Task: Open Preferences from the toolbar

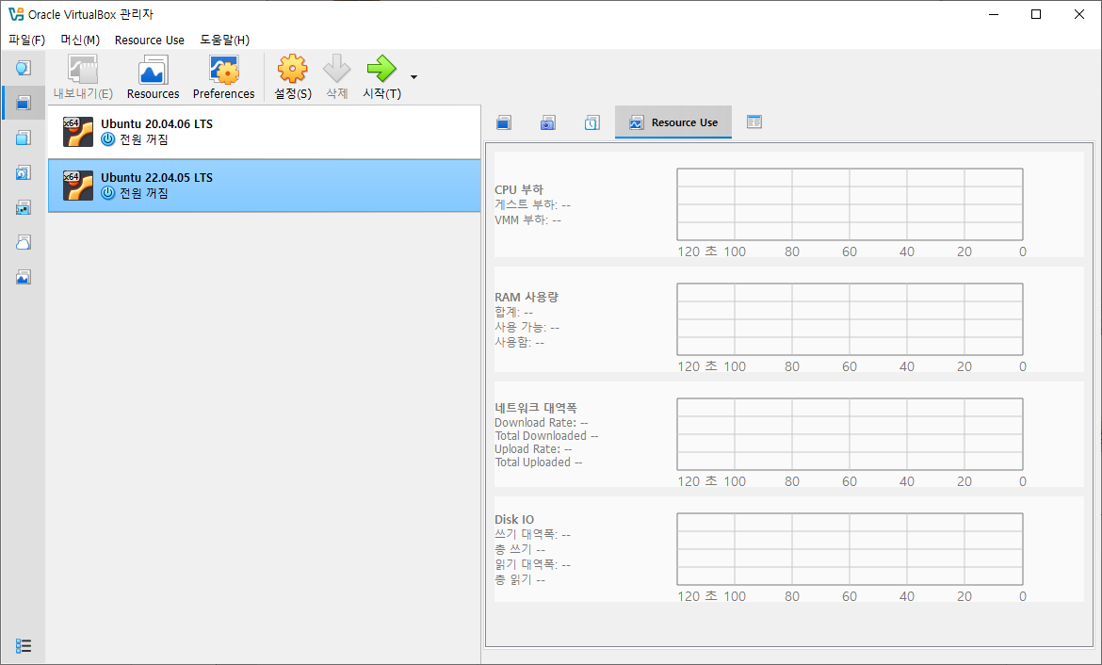Action: click(x=223, y=76)
